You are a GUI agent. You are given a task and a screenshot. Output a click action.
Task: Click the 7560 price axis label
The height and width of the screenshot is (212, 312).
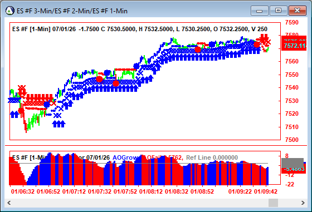pos(292,61)
